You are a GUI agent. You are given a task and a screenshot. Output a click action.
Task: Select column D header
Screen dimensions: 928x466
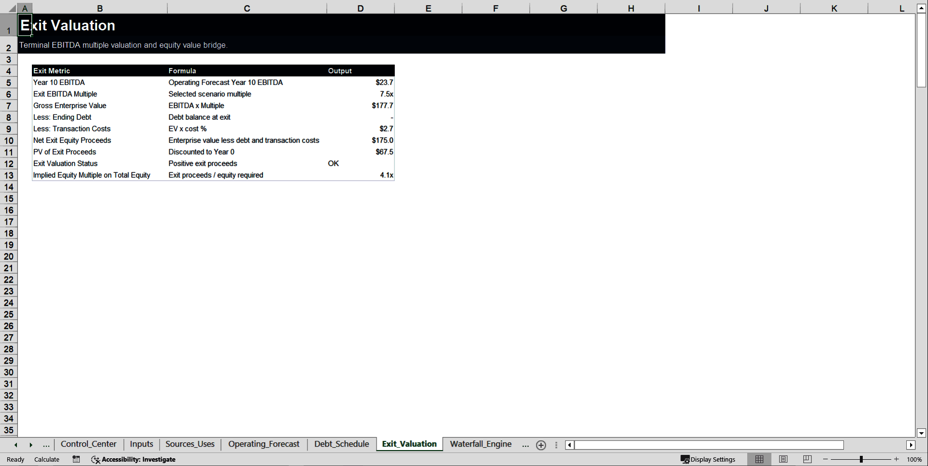click(361, 8)
